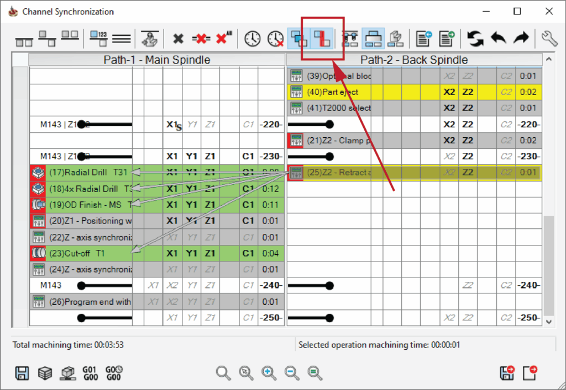This screenshot has width=566, height=390.
Task: Click the G01/G00 icon at bottom
Action: pos(90,373)
